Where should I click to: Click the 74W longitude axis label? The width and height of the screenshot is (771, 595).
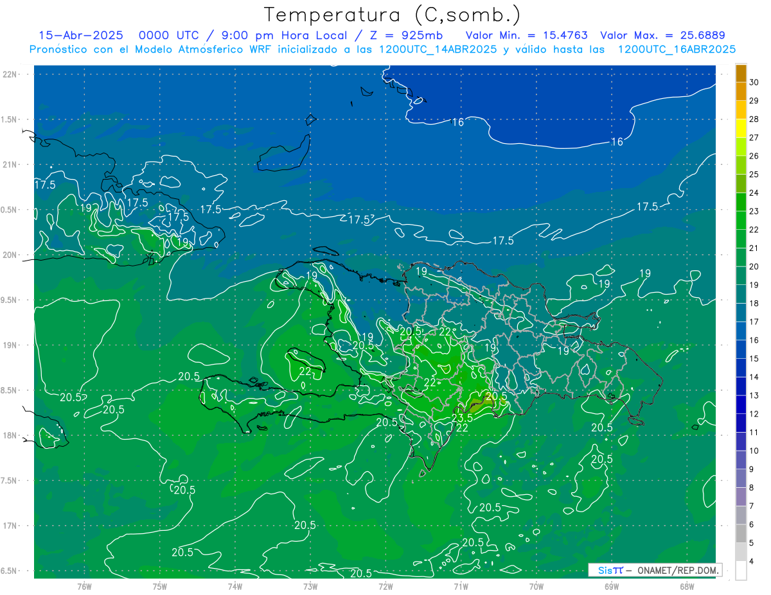coord(235,586)
